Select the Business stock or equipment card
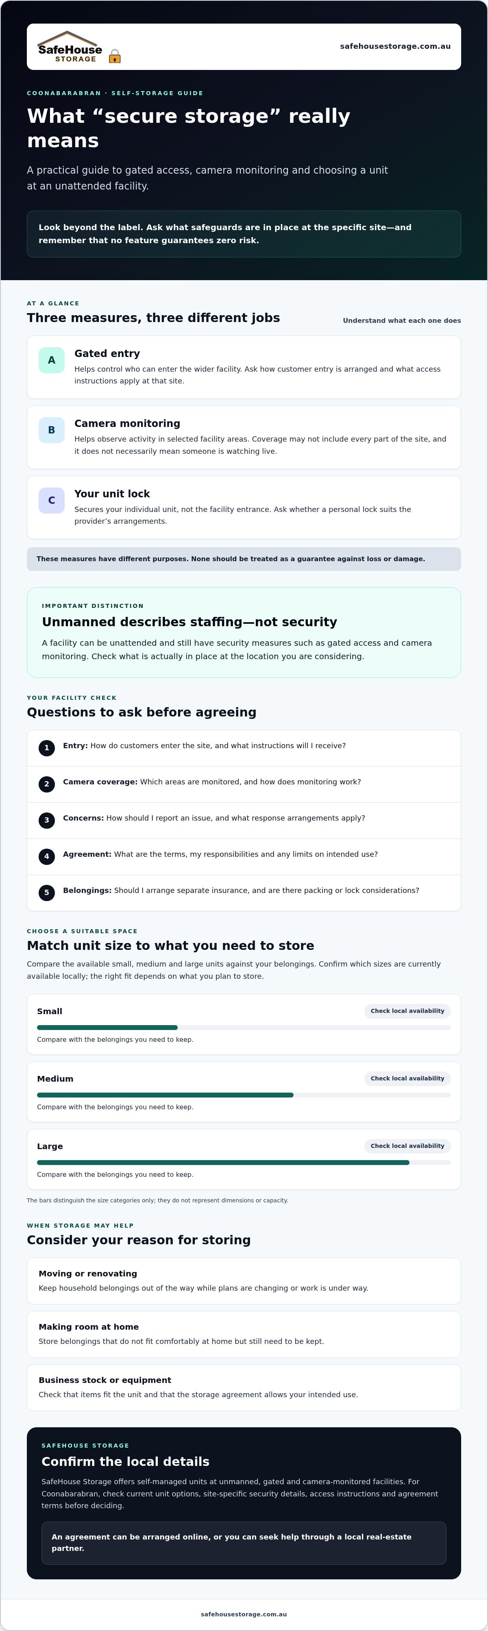The height and width of the screenshot is (1631, 488). point(244,1387)
